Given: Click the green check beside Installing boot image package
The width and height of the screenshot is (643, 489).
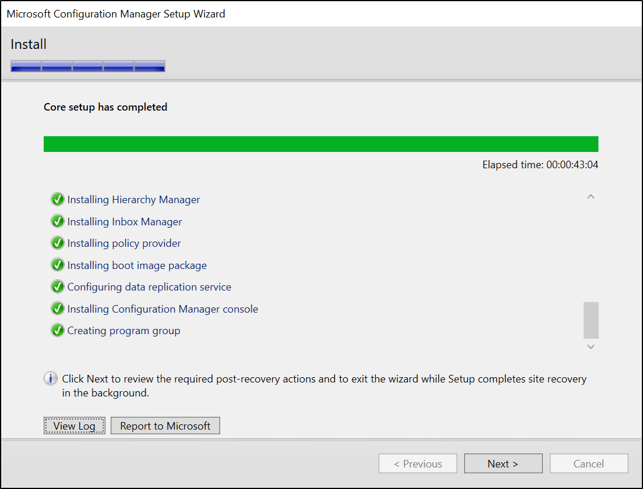Looking at the screenshot, I should coord(58,265).
